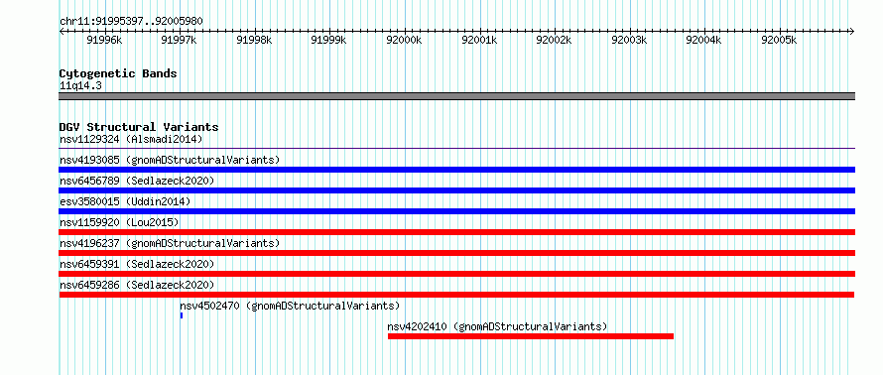The width and height of the screenshot is (883, 375).
Task: Click the 92002k ruler tick label
Action: tap(554, 40)
